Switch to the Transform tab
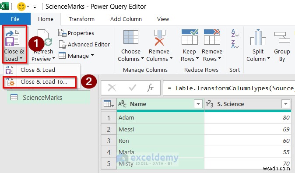Viewport: 295px width, 173px height. [x=81, y=19]
